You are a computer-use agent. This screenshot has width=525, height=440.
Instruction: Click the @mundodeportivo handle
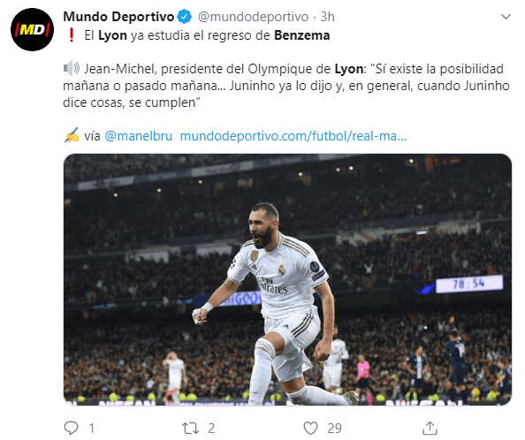point(253,17)
